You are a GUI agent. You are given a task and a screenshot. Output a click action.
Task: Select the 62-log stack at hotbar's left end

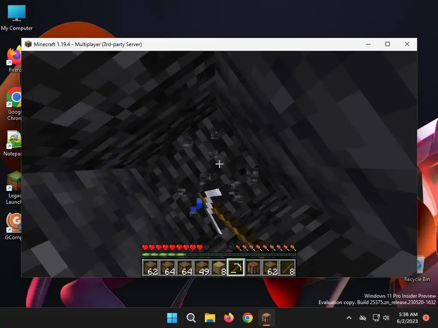click(x=151, y=267)
